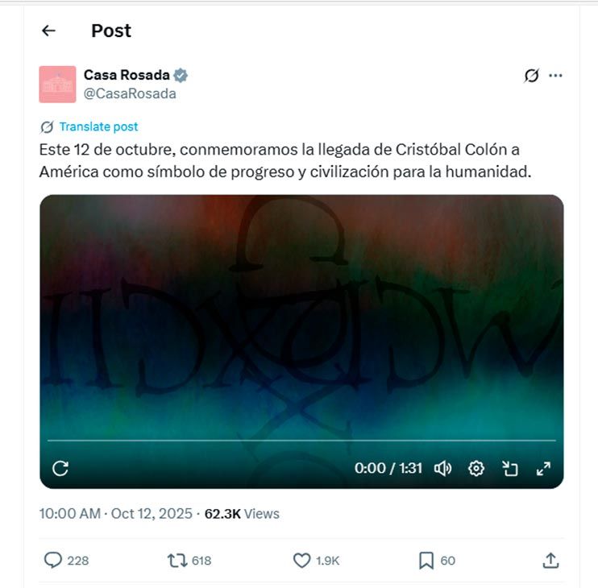The image size is (598, 588).
Task: Open the three-dot more options menu
Action: (555, 76)
